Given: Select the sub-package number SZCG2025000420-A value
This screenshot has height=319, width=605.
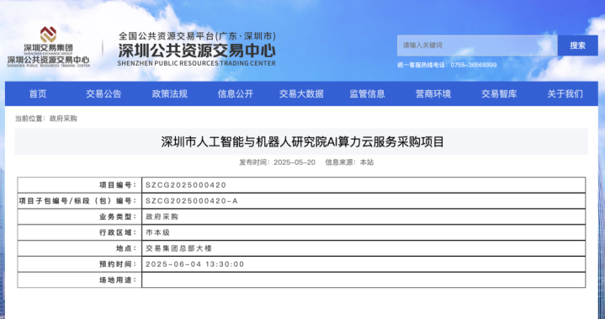Looking at the screenshot, I should (x=192, y=201).
